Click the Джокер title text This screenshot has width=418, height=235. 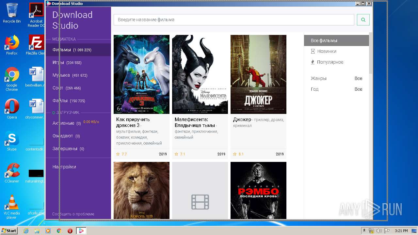[x=242, y=119]
